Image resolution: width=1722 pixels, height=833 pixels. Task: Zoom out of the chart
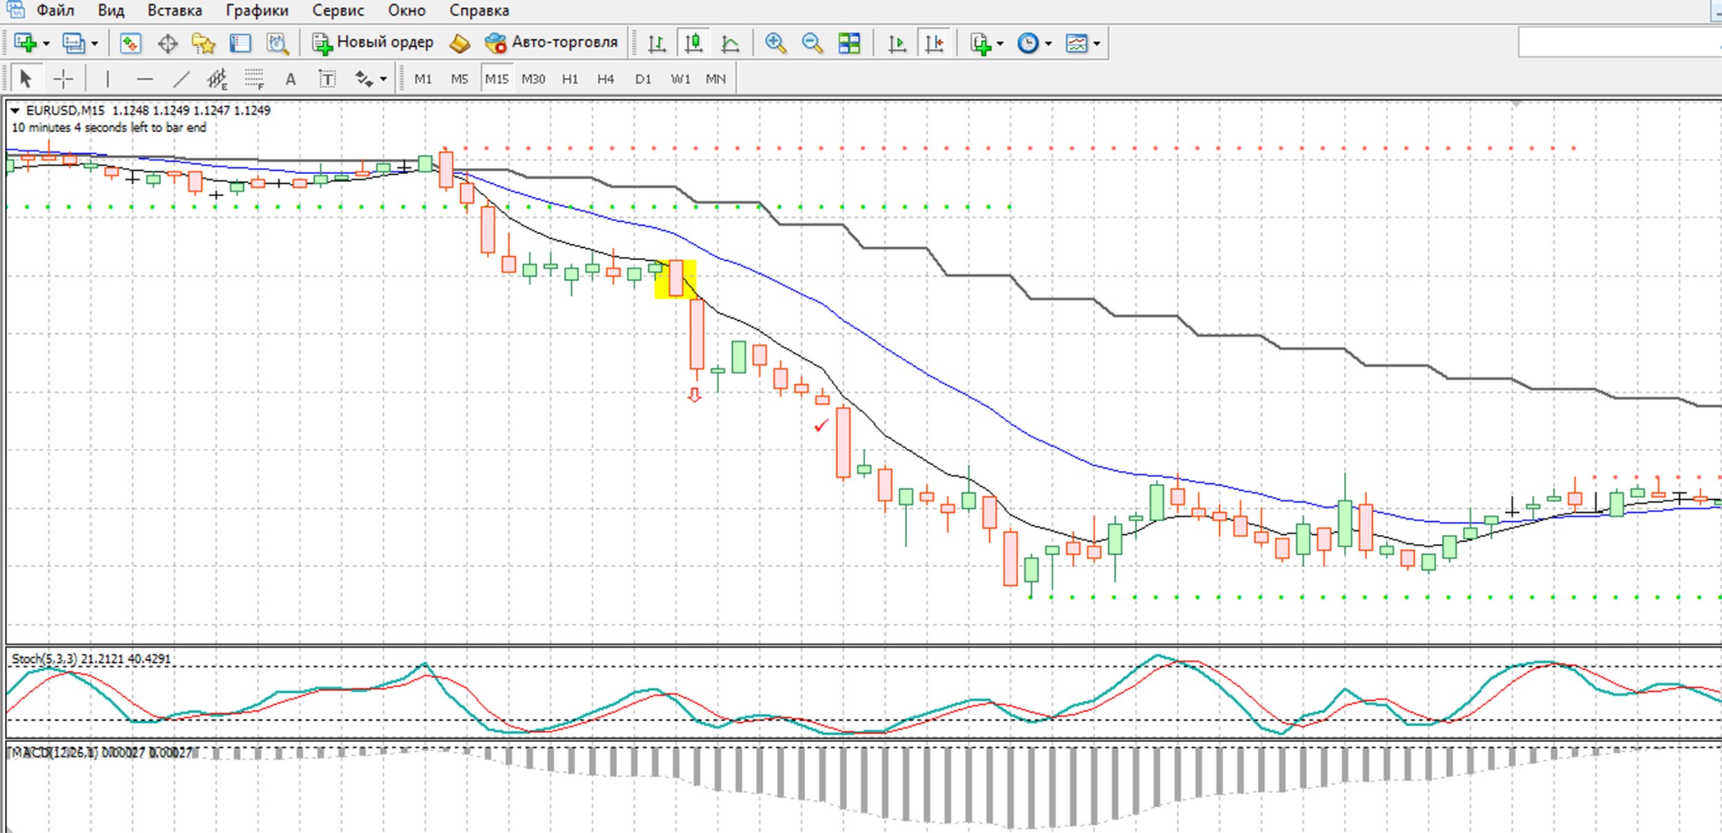pyautogui.click(x=812, y=43)
